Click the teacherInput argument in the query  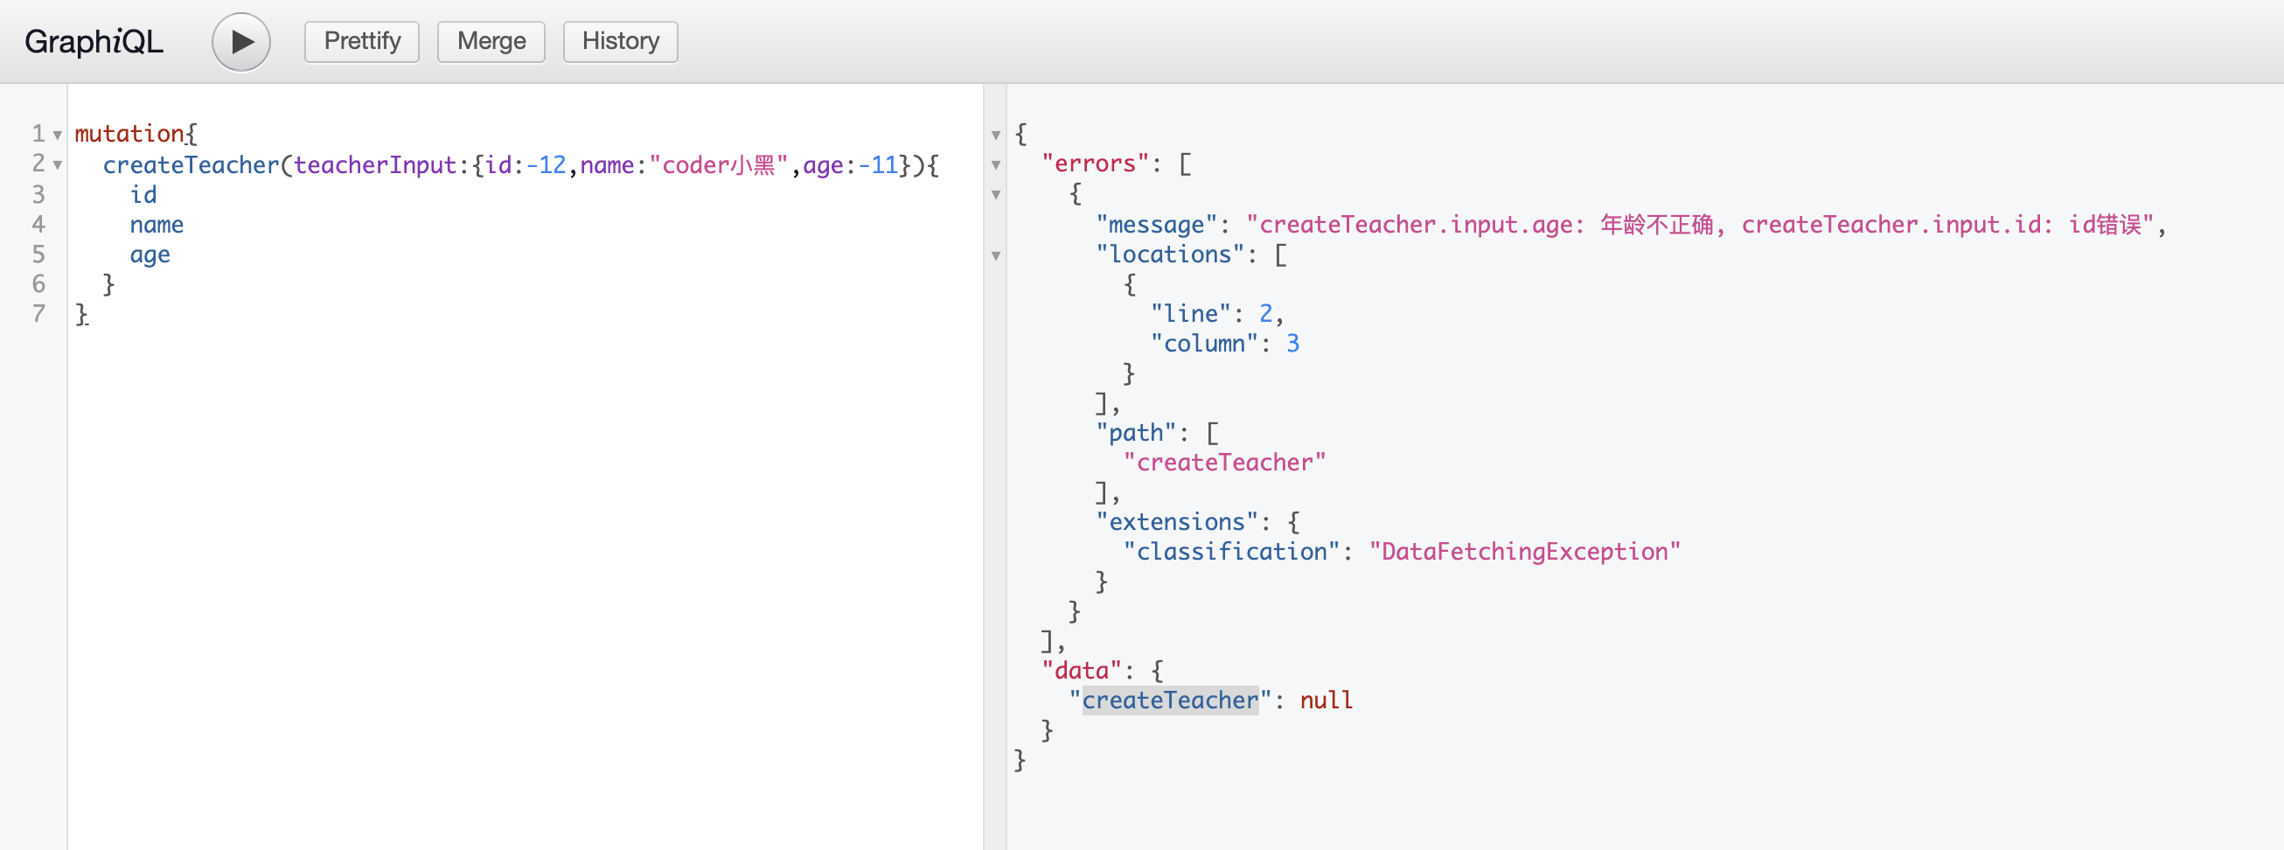(x=374, y=166)
